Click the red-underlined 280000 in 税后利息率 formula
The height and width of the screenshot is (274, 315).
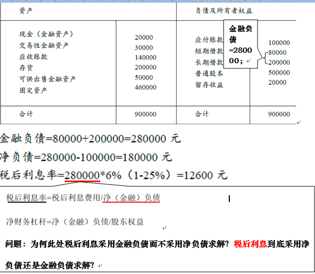pyautogui.click(x=83, y=175)
